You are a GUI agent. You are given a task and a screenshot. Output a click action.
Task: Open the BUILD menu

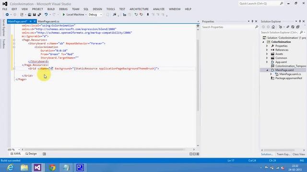[x=51, y=9]
